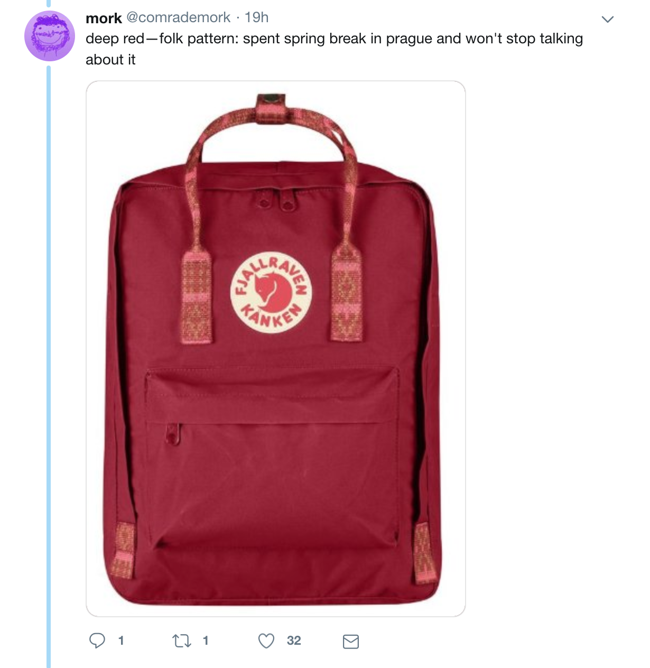Like the tweet with the heart icon

[266, 641]
